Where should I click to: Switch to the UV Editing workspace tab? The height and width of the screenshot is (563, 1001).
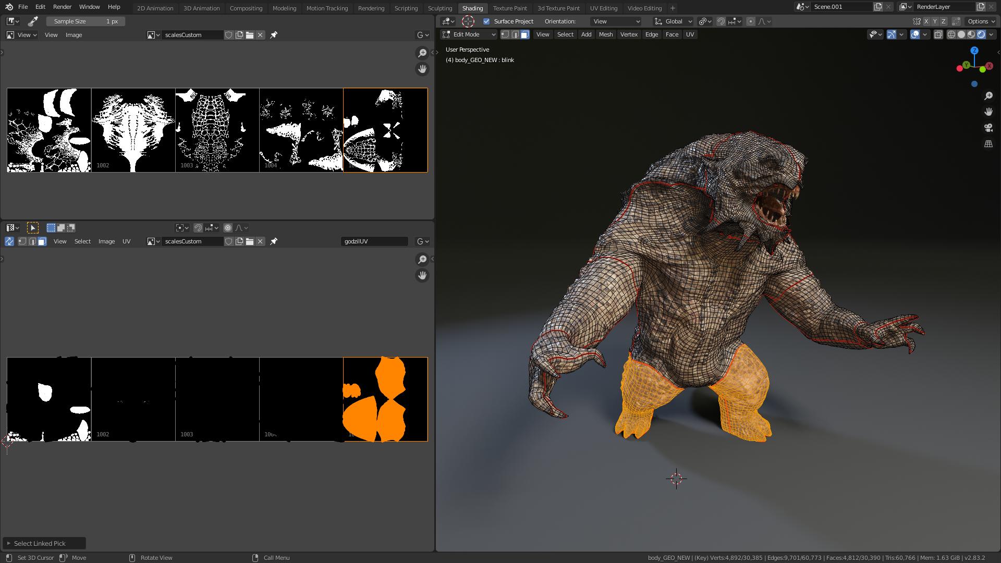[603, 8]
